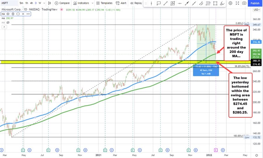Click the Compare symbol button
This screenshot has width=263, height=158.
62,3
